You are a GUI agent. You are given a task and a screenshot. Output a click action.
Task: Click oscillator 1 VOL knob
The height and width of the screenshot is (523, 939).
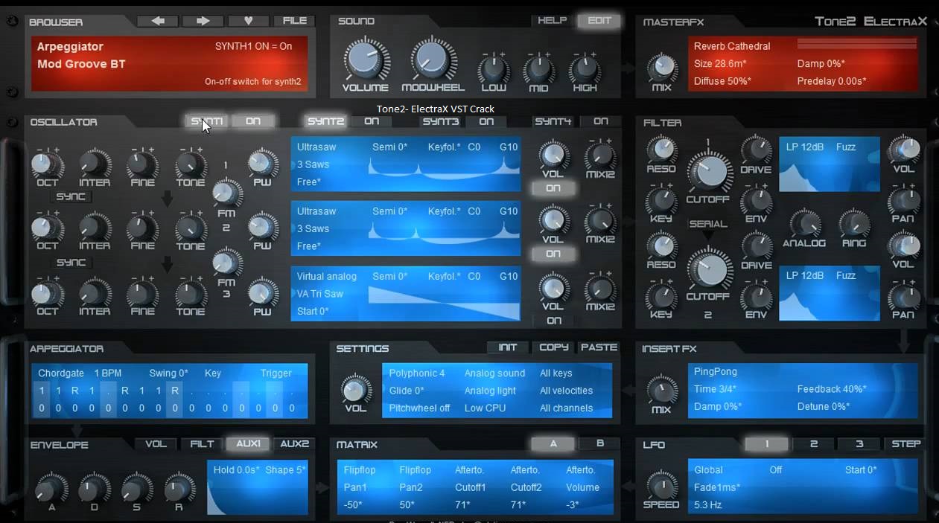click(x=553, y=155)
